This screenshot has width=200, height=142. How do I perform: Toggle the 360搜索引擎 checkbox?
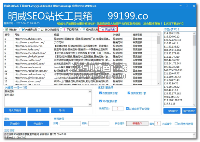point(101,101)
